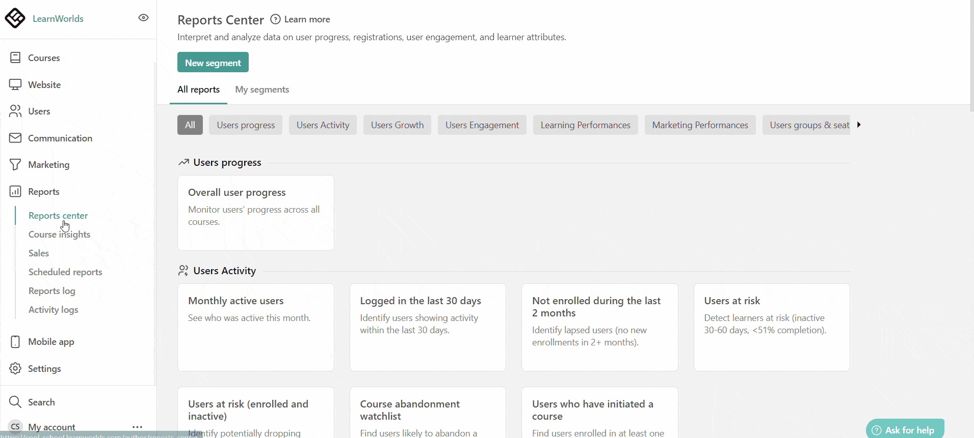Click the Marketing funnel icon

click(x=15, y=164)
